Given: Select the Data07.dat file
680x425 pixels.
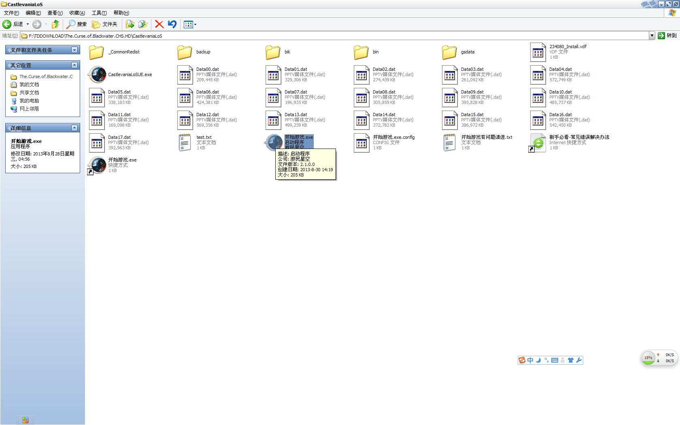Looking at the screenshot, I should (295, 97).
